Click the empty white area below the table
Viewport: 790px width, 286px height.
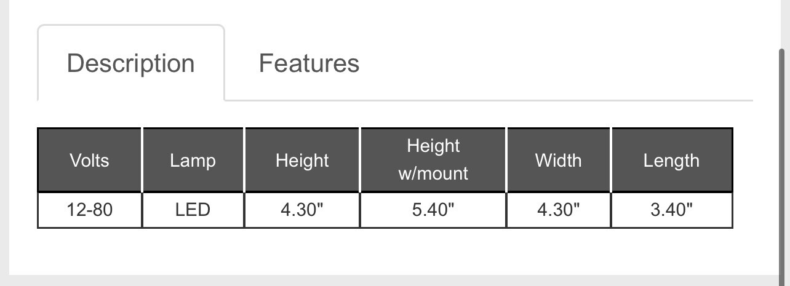click(394, 251)
